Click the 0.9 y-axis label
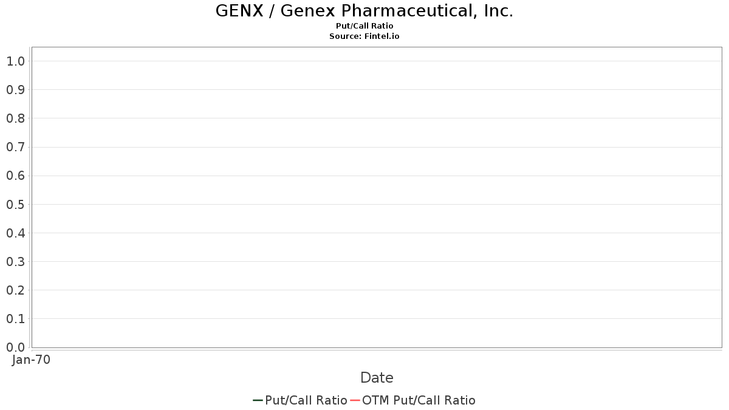Image resolution: width=729 pixels, height=410 pixels. click(15, 90)
